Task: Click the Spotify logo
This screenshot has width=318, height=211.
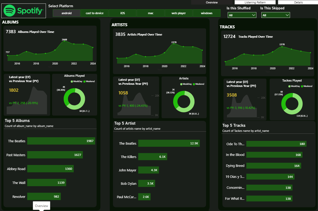Action: (x=23, y=11)
